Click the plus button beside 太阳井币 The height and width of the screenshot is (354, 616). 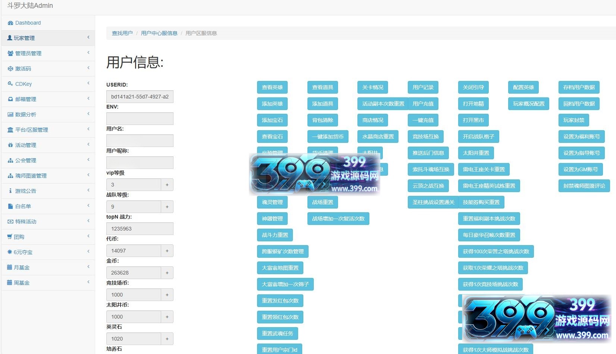tap(167, 317)
